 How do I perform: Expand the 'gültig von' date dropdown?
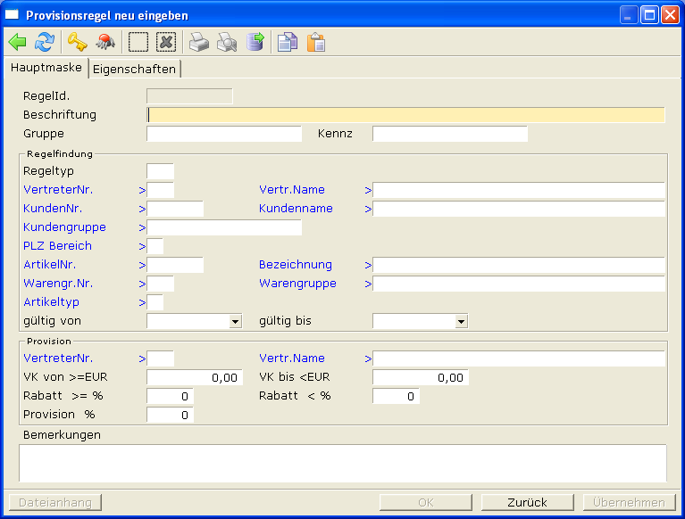[x=235, y=321]
